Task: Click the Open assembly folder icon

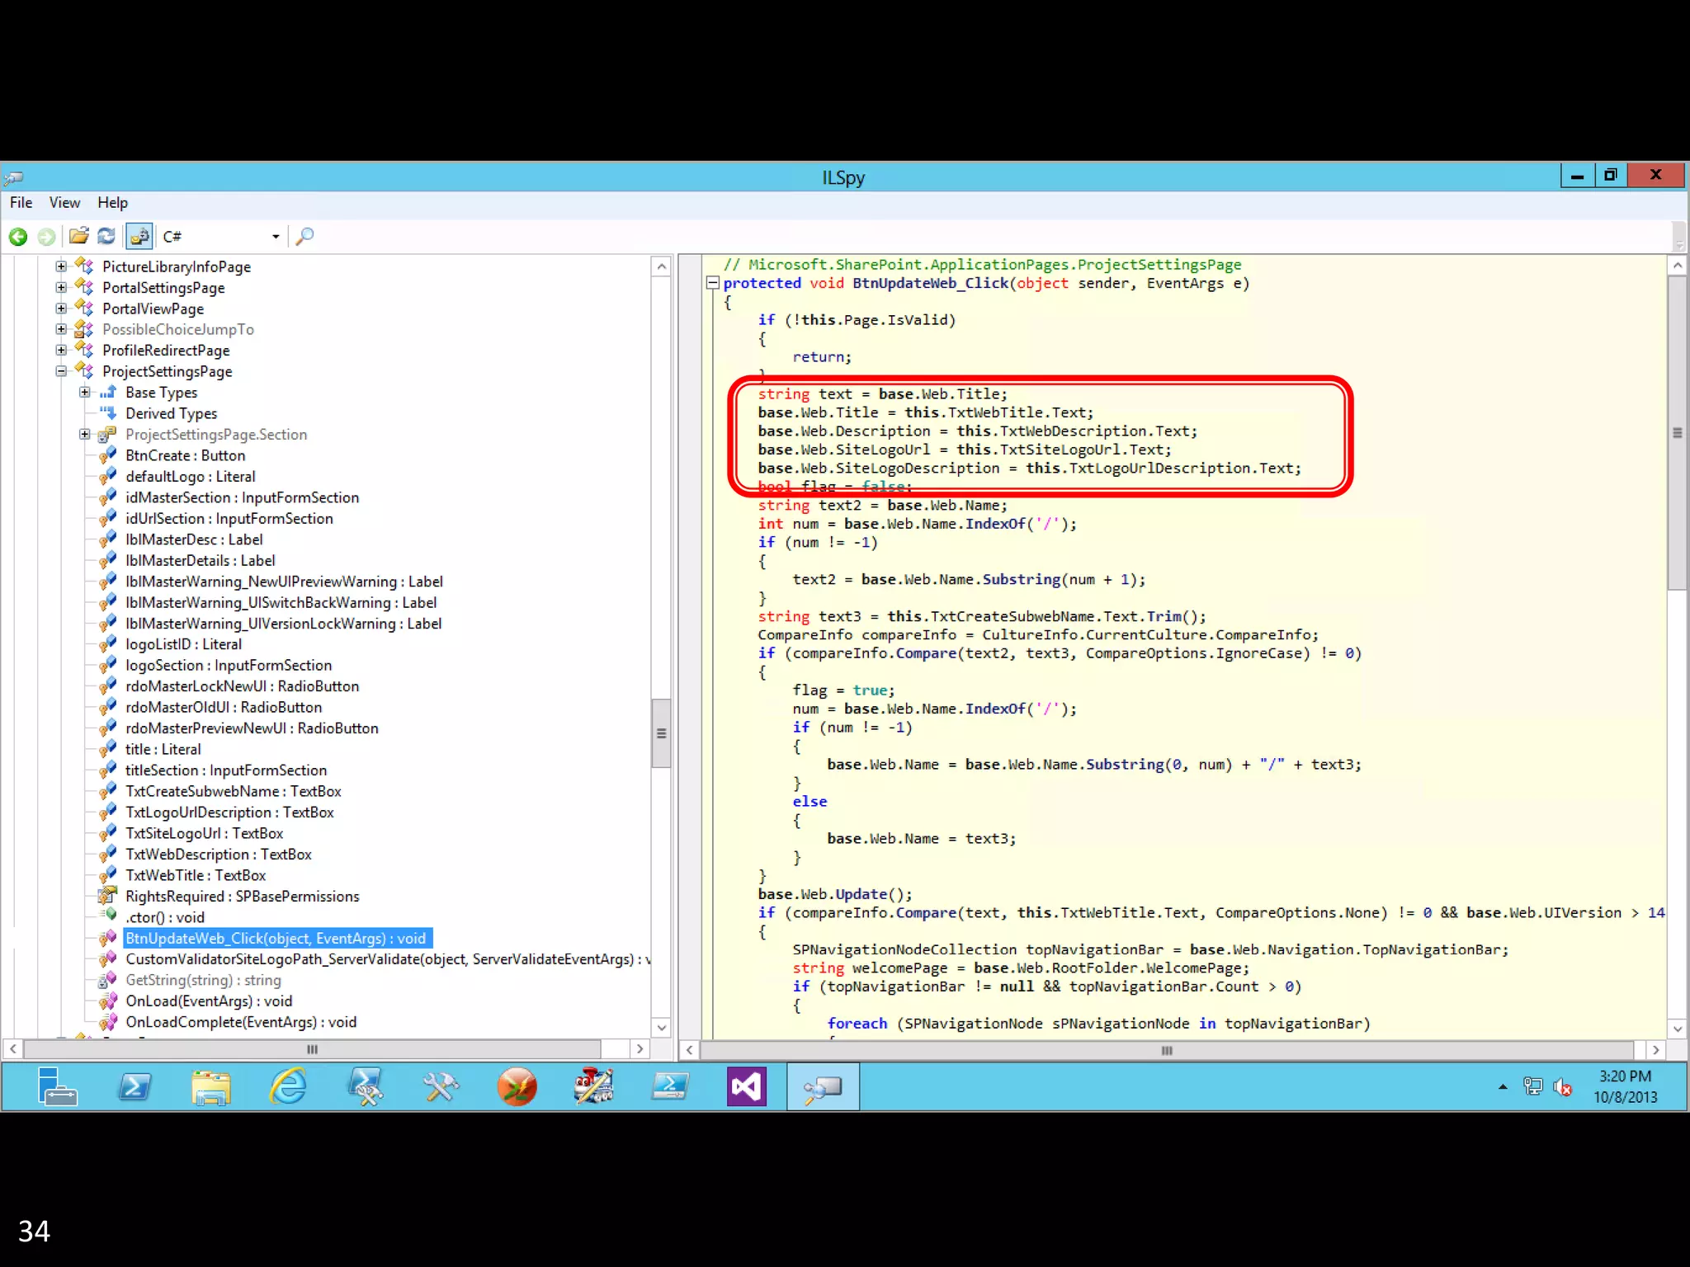Action: (78, 237)
